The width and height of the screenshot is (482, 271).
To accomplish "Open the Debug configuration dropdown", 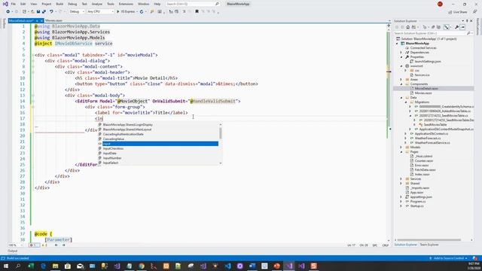I will pos(77,12).
